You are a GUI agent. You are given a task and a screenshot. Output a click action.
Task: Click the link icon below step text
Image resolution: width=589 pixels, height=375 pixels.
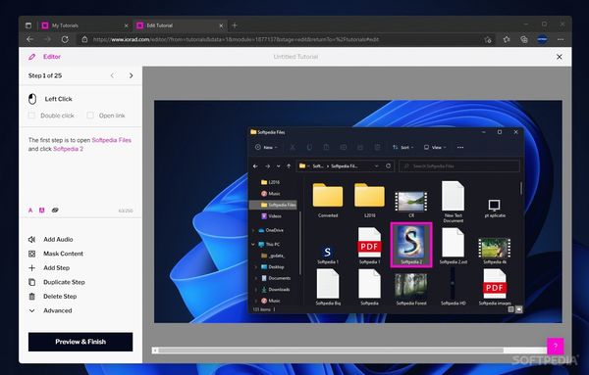tap(55, 211)
